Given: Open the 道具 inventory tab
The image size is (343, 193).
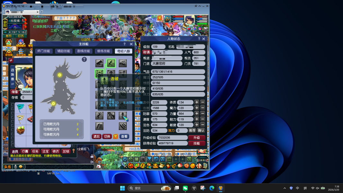Looking at the screenshot, I should click(15, 151).
